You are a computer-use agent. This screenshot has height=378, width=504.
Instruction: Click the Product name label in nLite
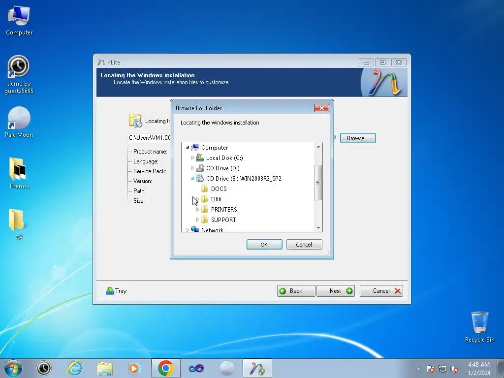150,152
